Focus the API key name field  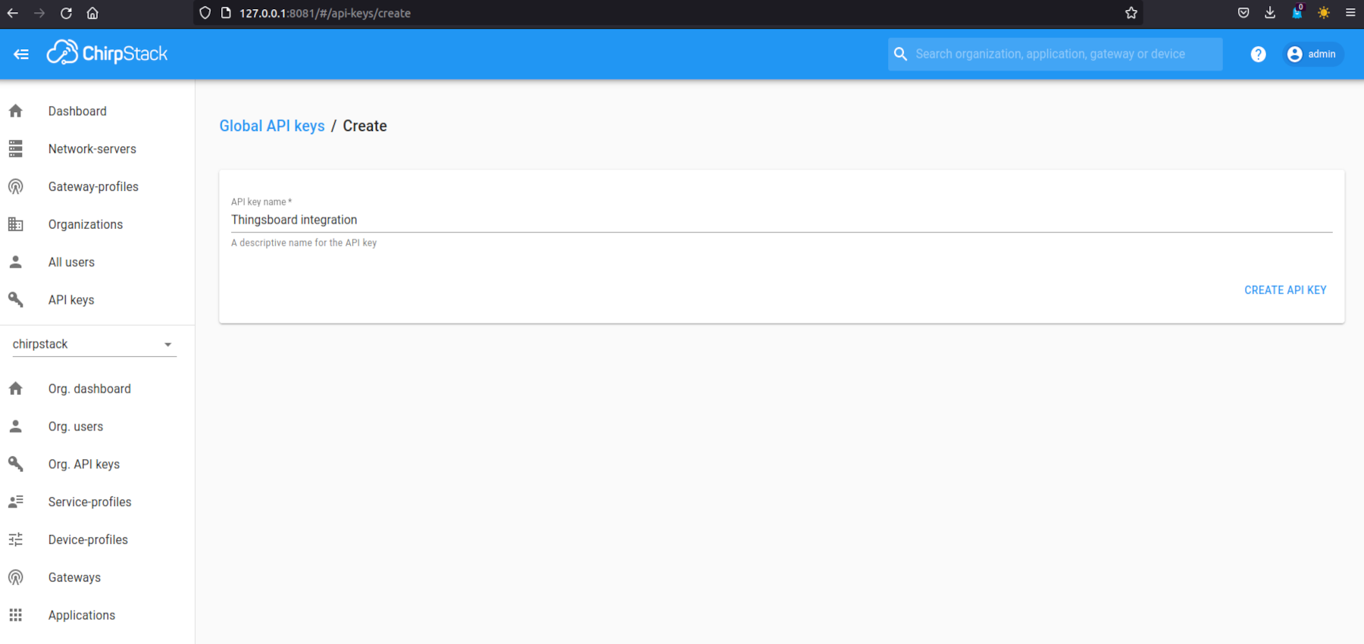(781, 220)
